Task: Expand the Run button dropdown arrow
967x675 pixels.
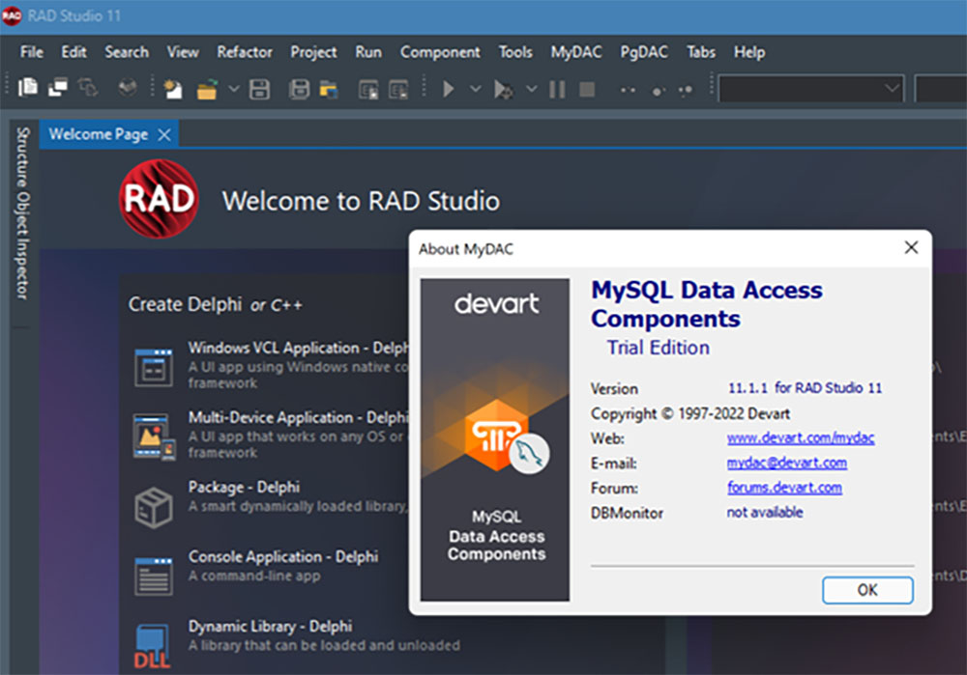Action: point(476,89)
